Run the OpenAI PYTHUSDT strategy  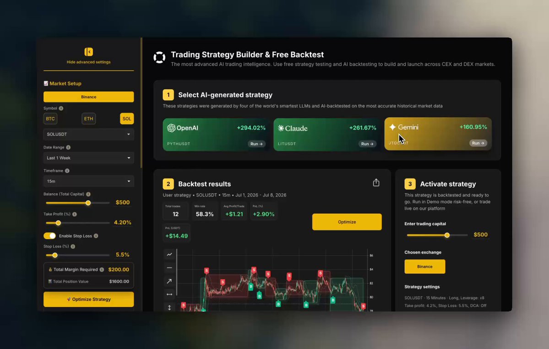click(x=257, y=144)
